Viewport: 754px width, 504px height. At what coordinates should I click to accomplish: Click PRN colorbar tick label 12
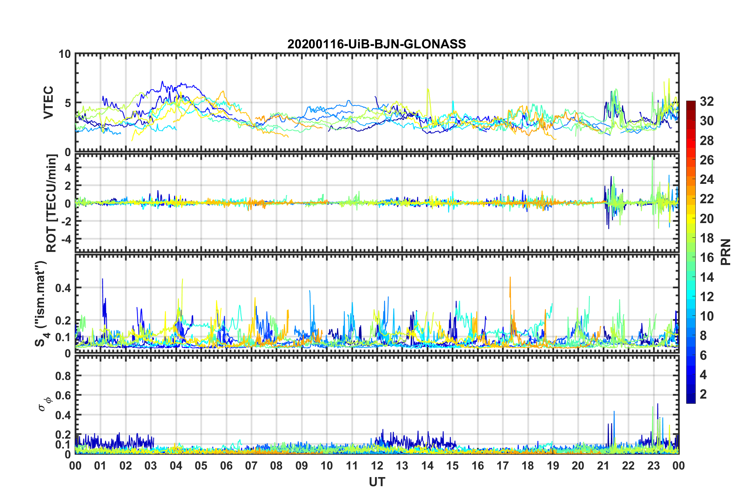click(707, 297)
